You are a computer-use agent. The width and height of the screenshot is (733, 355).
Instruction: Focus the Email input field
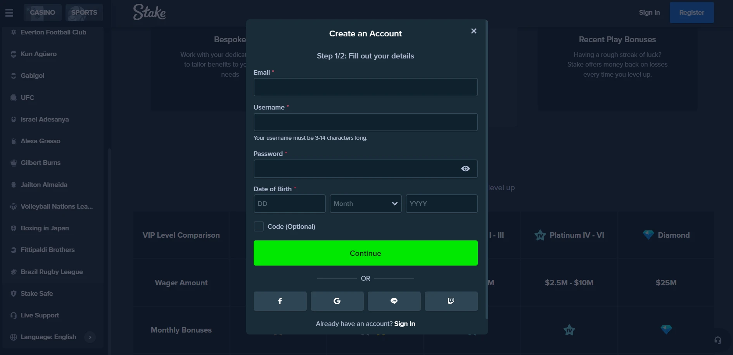(x=365, y=87)
